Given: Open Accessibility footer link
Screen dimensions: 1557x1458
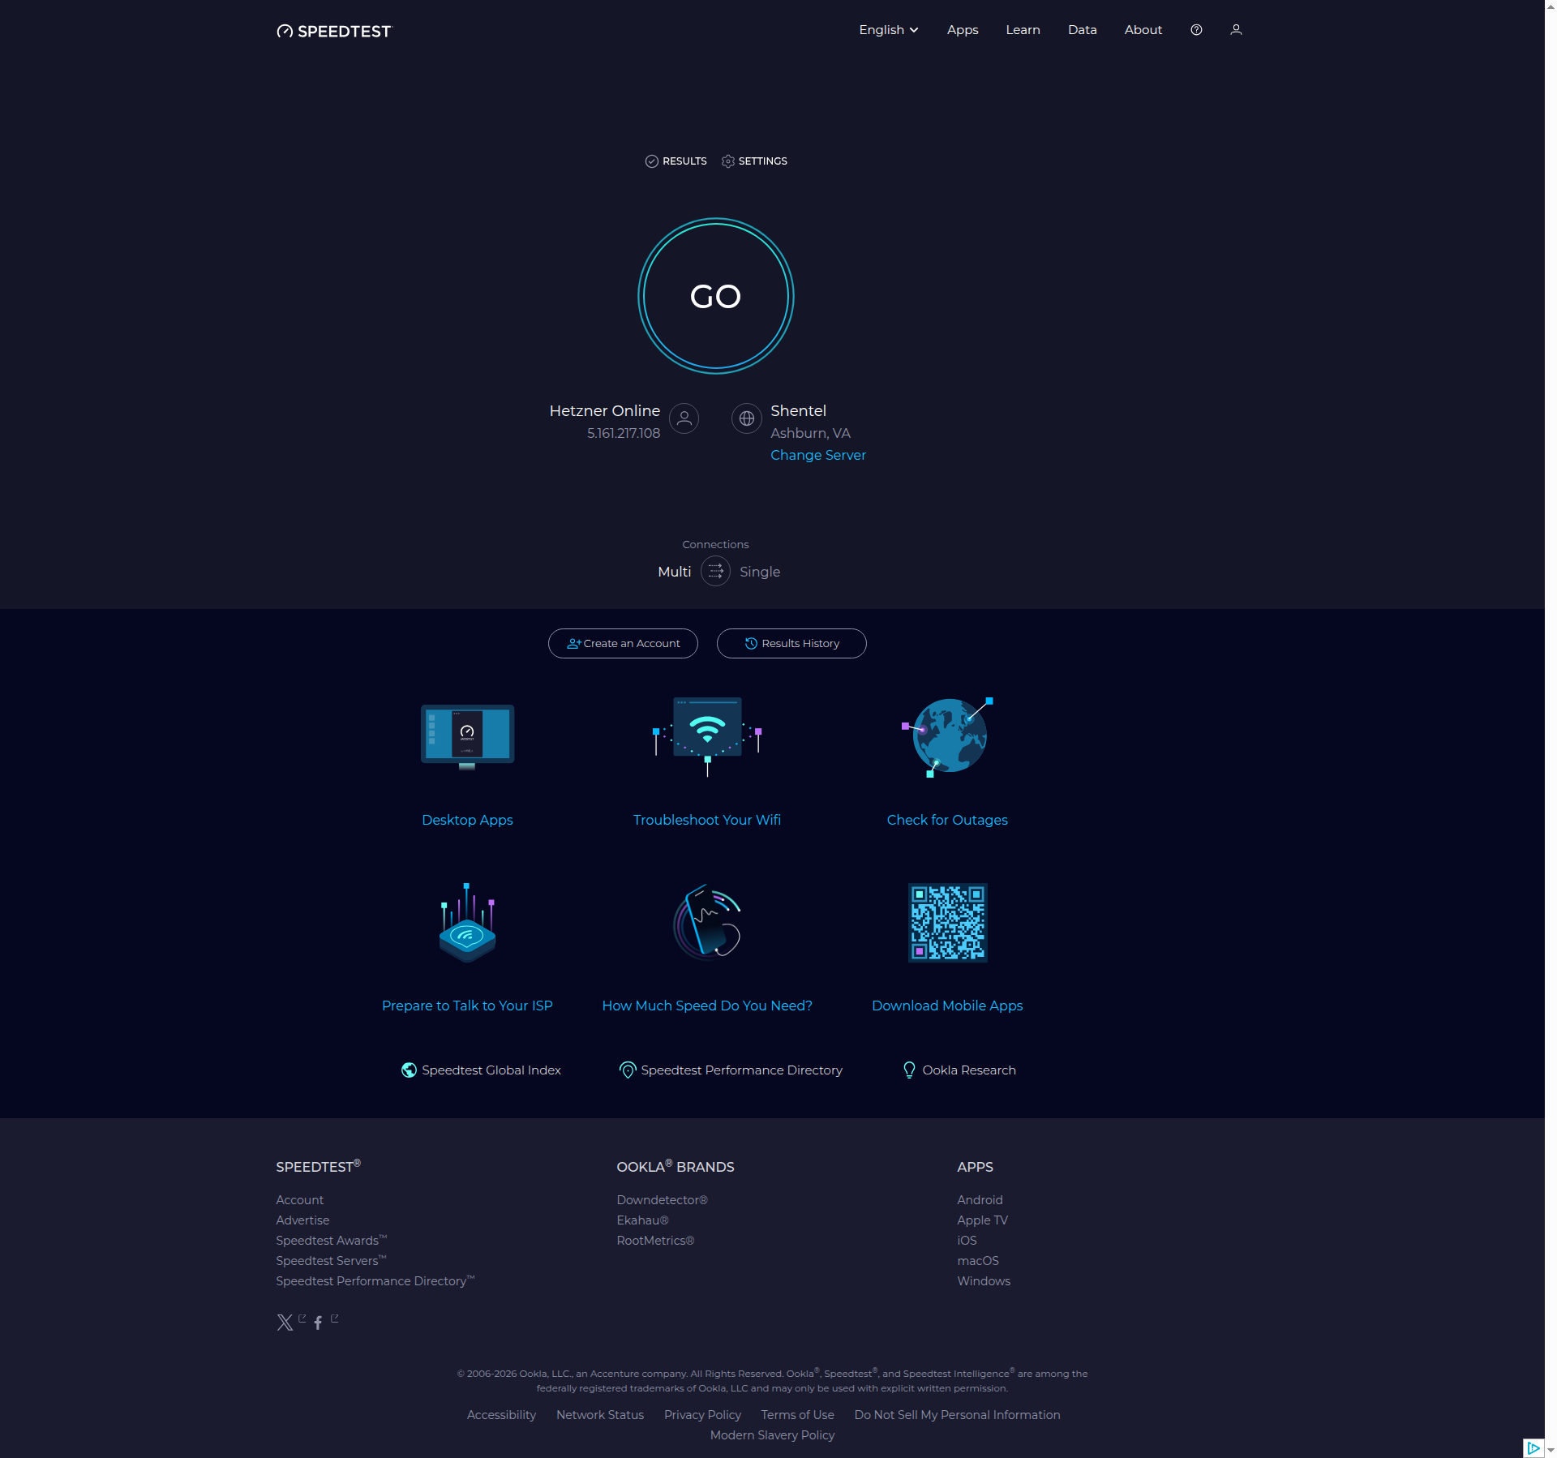Looking at the screenshot, I should coord(501,1415).
